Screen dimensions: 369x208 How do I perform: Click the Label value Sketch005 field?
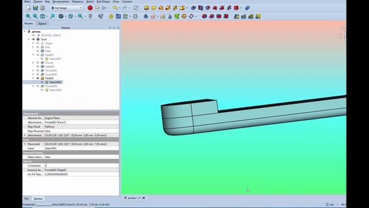pyautogui.click(x=81, y=148)
